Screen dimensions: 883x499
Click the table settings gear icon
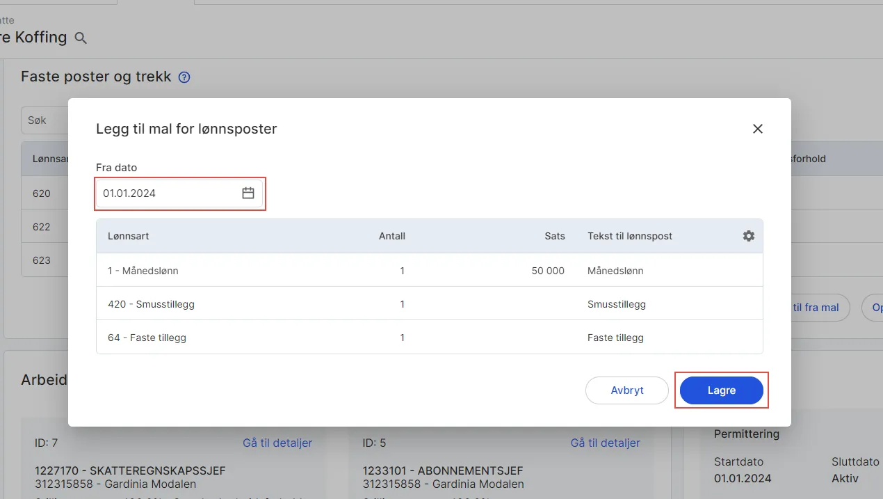click(748, 236)
